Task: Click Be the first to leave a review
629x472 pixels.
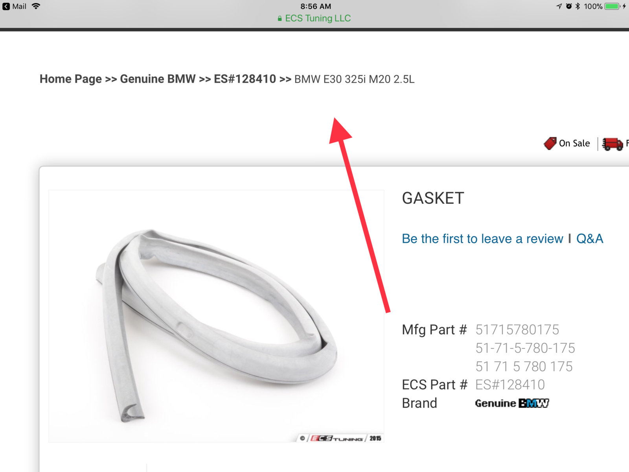Action: point(482,239)
